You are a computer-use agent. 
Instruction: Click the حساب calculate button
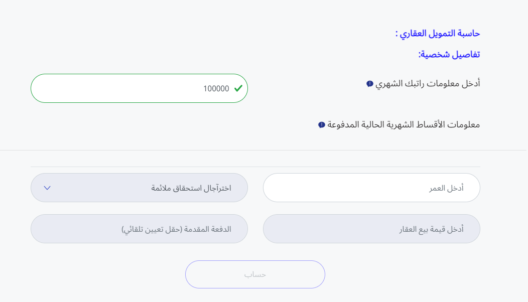point(255,274)
